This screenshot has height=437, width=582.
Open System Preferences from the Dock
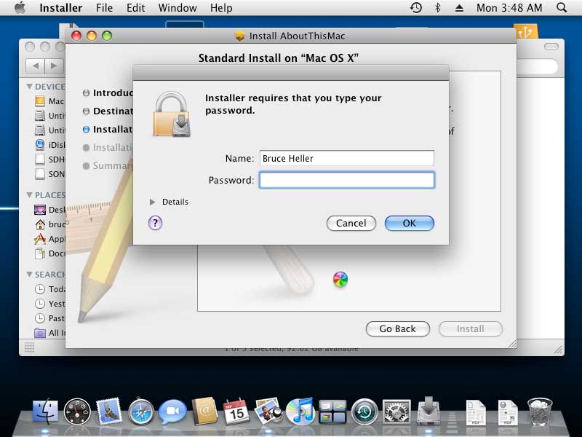[396, 412]
